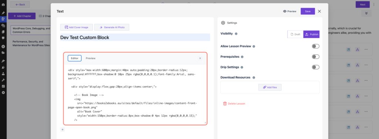Click the 'Text' modal heading
The width and height of the screenshot is (379, 139).
(x=60, y=11)
